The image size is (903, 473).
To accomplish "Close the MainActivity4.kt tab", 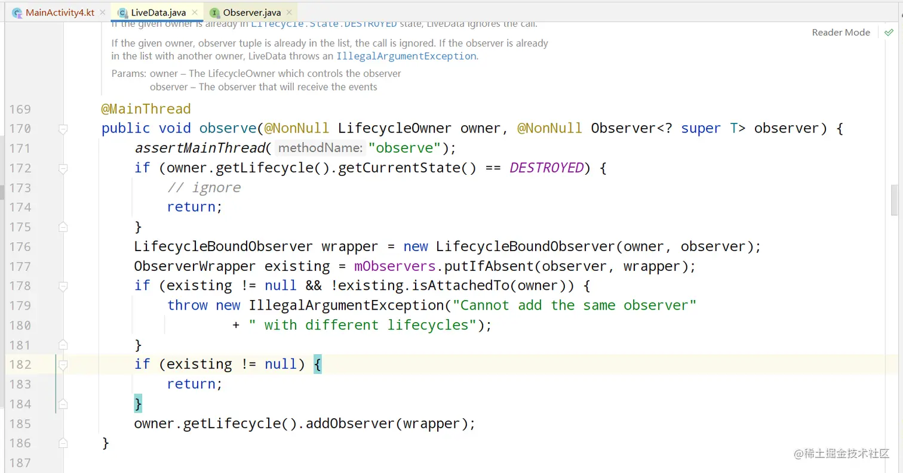I will pos(102,12).
